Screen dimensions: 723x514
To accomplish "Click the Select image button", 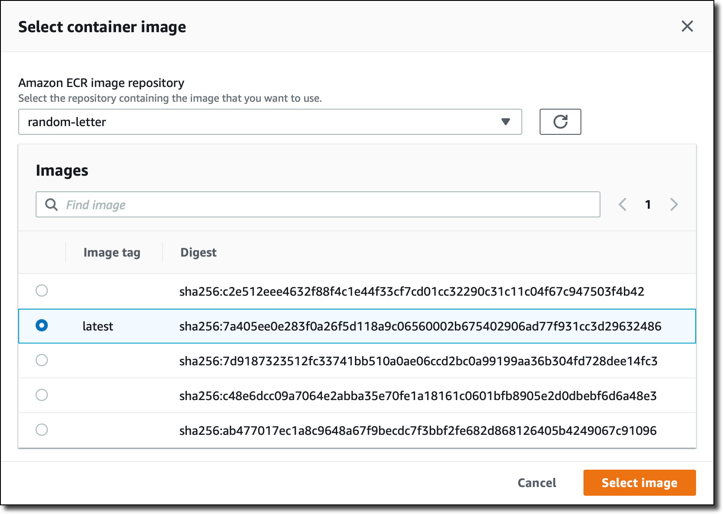I will (639, 483).
